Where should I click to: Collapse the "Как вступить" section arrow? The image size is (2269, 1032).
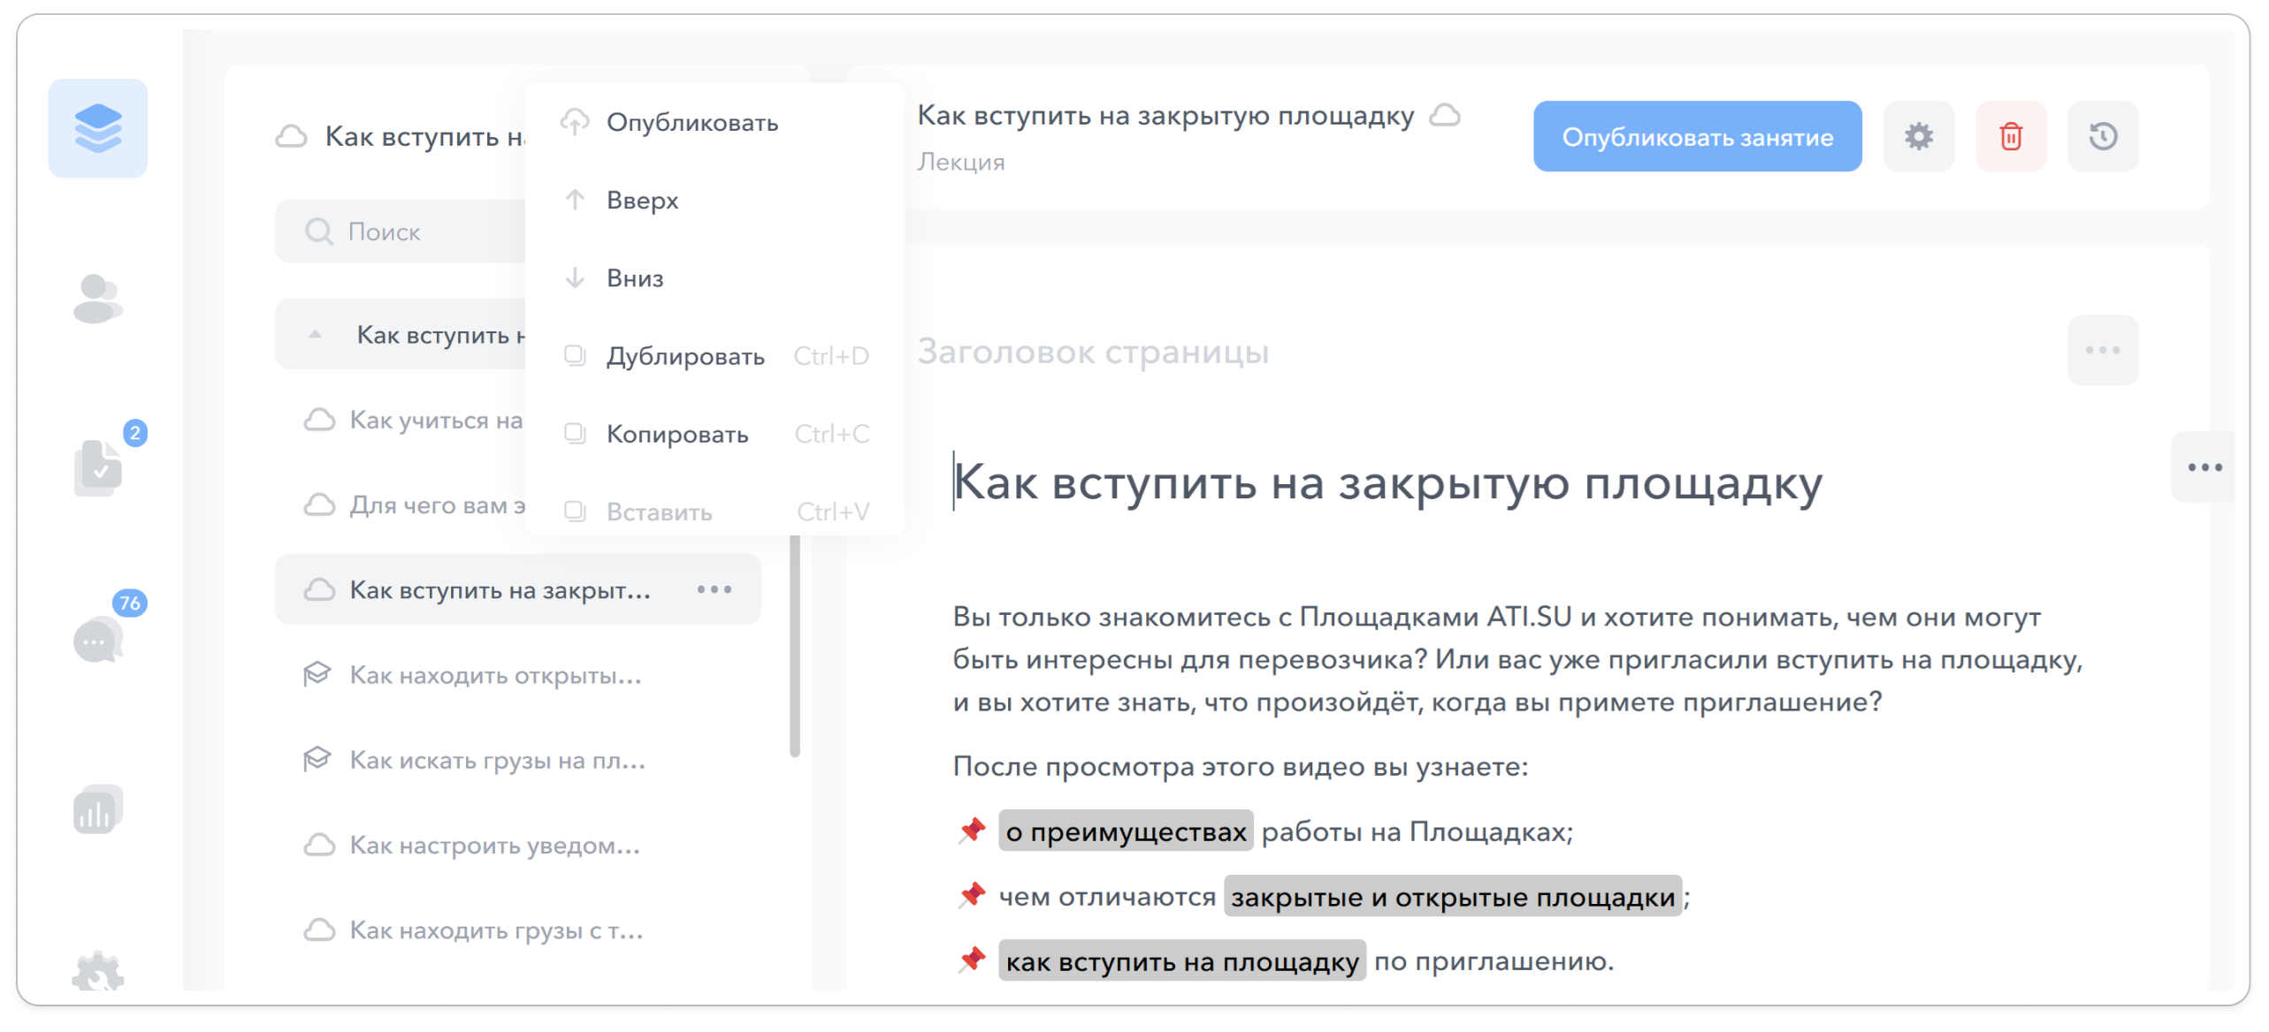pos(315,335)
